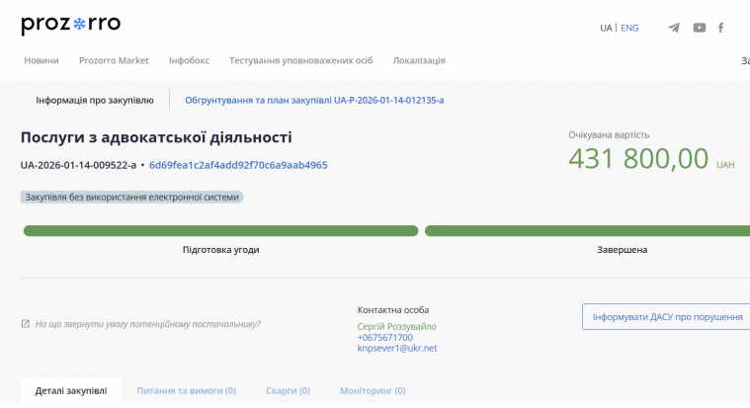
Task: Switch to Питання та вимоги tab
Action: tap(187, 391)
